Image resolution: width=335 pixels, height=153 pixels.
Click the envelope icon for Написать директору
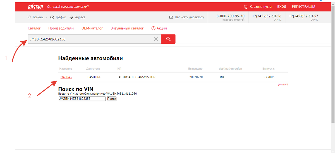click(171, 17)
